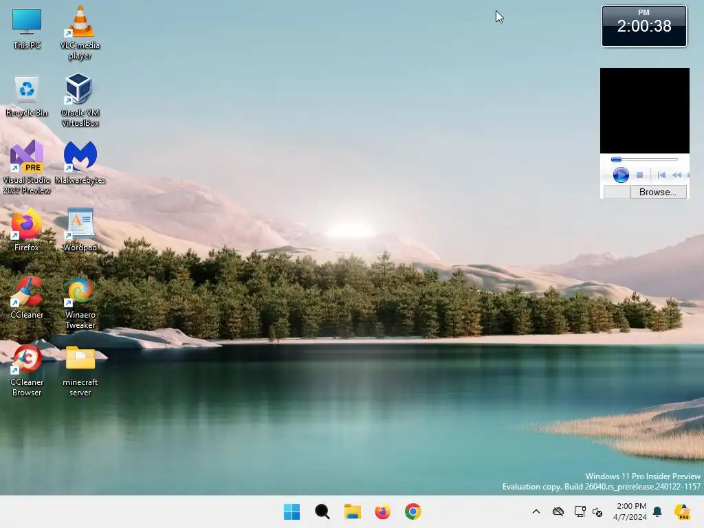Image resolution: width=704 pixels, height=528 pixels.
Task: Click the media gadget black video area
Action: pos(645,111)
